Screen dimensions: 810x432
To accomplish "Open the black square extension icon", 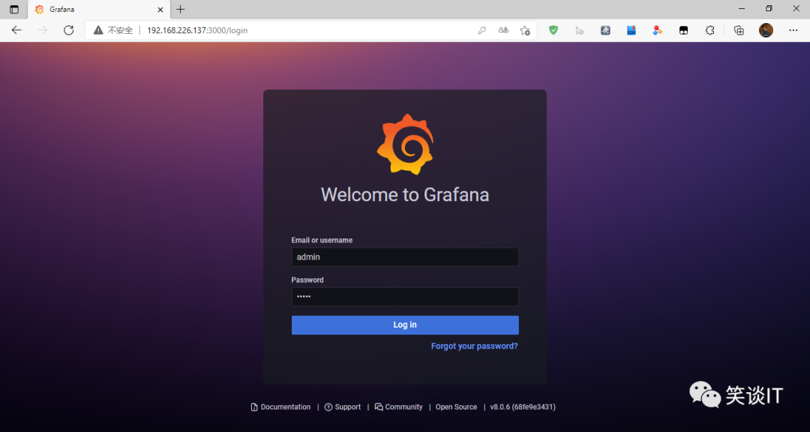I will [x=683, y=31].
